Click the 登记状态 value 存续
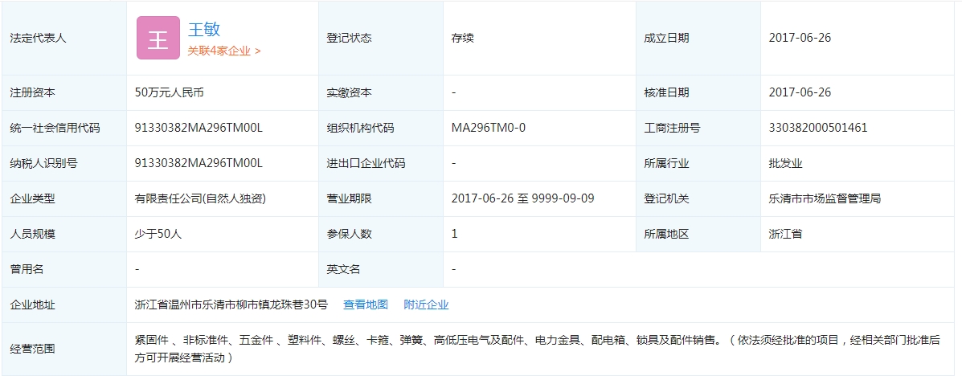The height and width of the screenshot is (376, 962). [462, 38]
